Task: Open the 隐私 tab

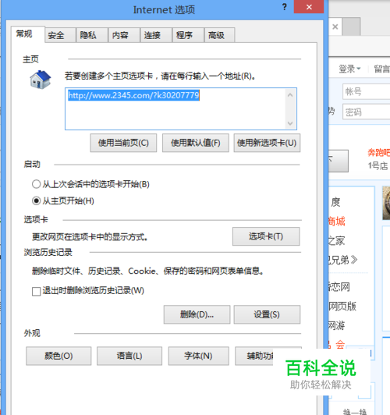Action: click(92, 35)
